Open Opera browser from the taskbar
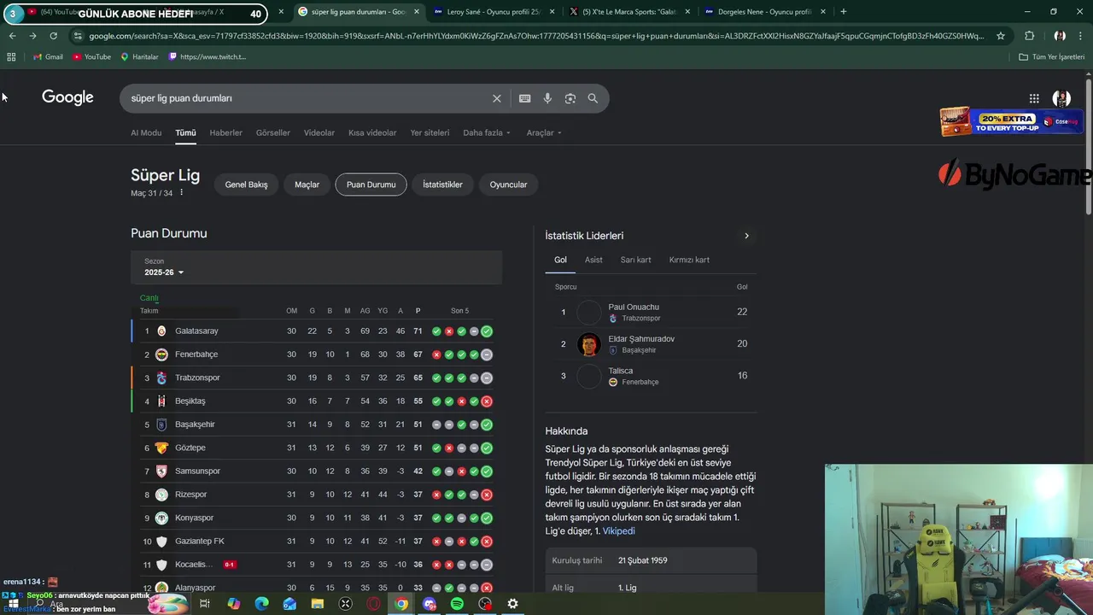 tap(373, 604)
